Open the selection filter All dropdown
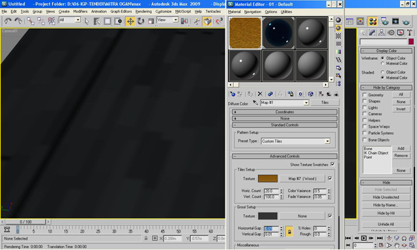 click(x=78, y=20)
